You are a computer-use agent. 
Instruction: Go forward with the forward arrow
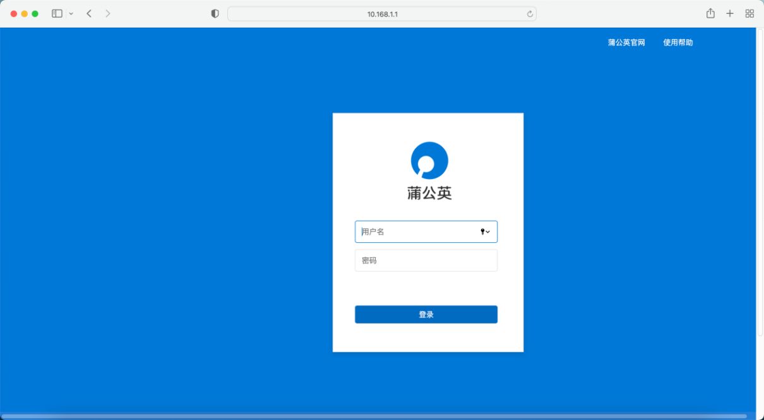[107, 13]
